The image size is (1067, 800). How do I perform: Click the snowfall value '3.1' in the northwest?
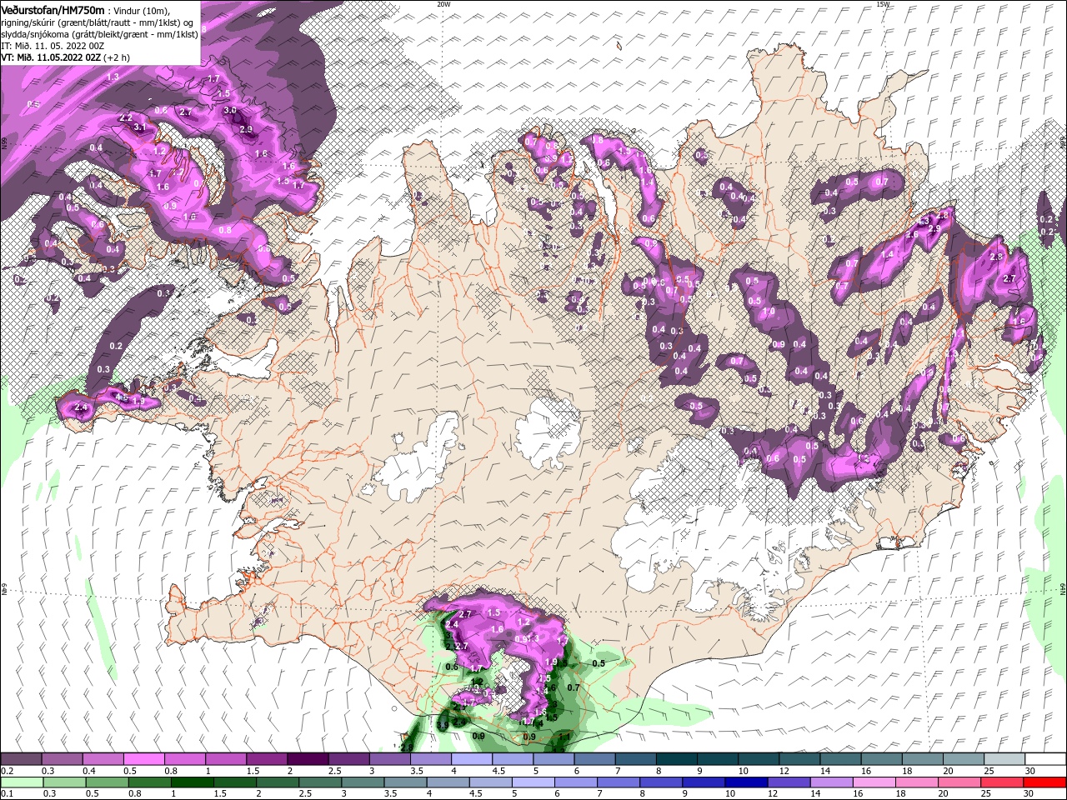coord(140,127)
